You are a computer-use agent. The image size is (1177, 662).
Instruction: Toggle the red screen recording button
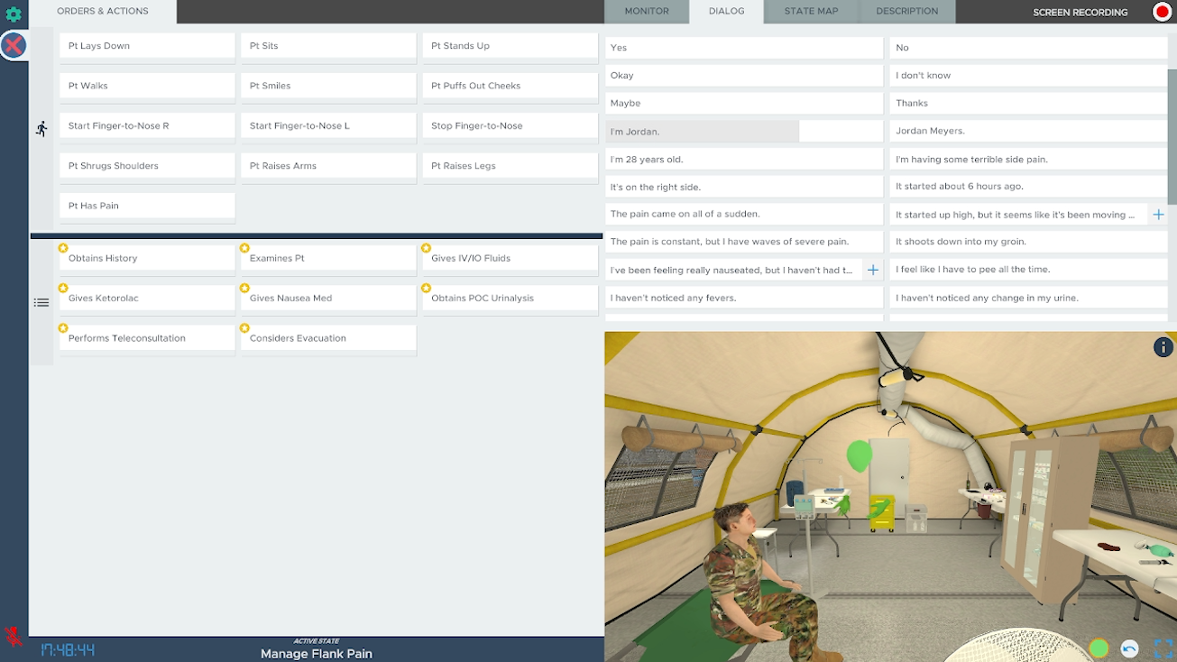1162,12
